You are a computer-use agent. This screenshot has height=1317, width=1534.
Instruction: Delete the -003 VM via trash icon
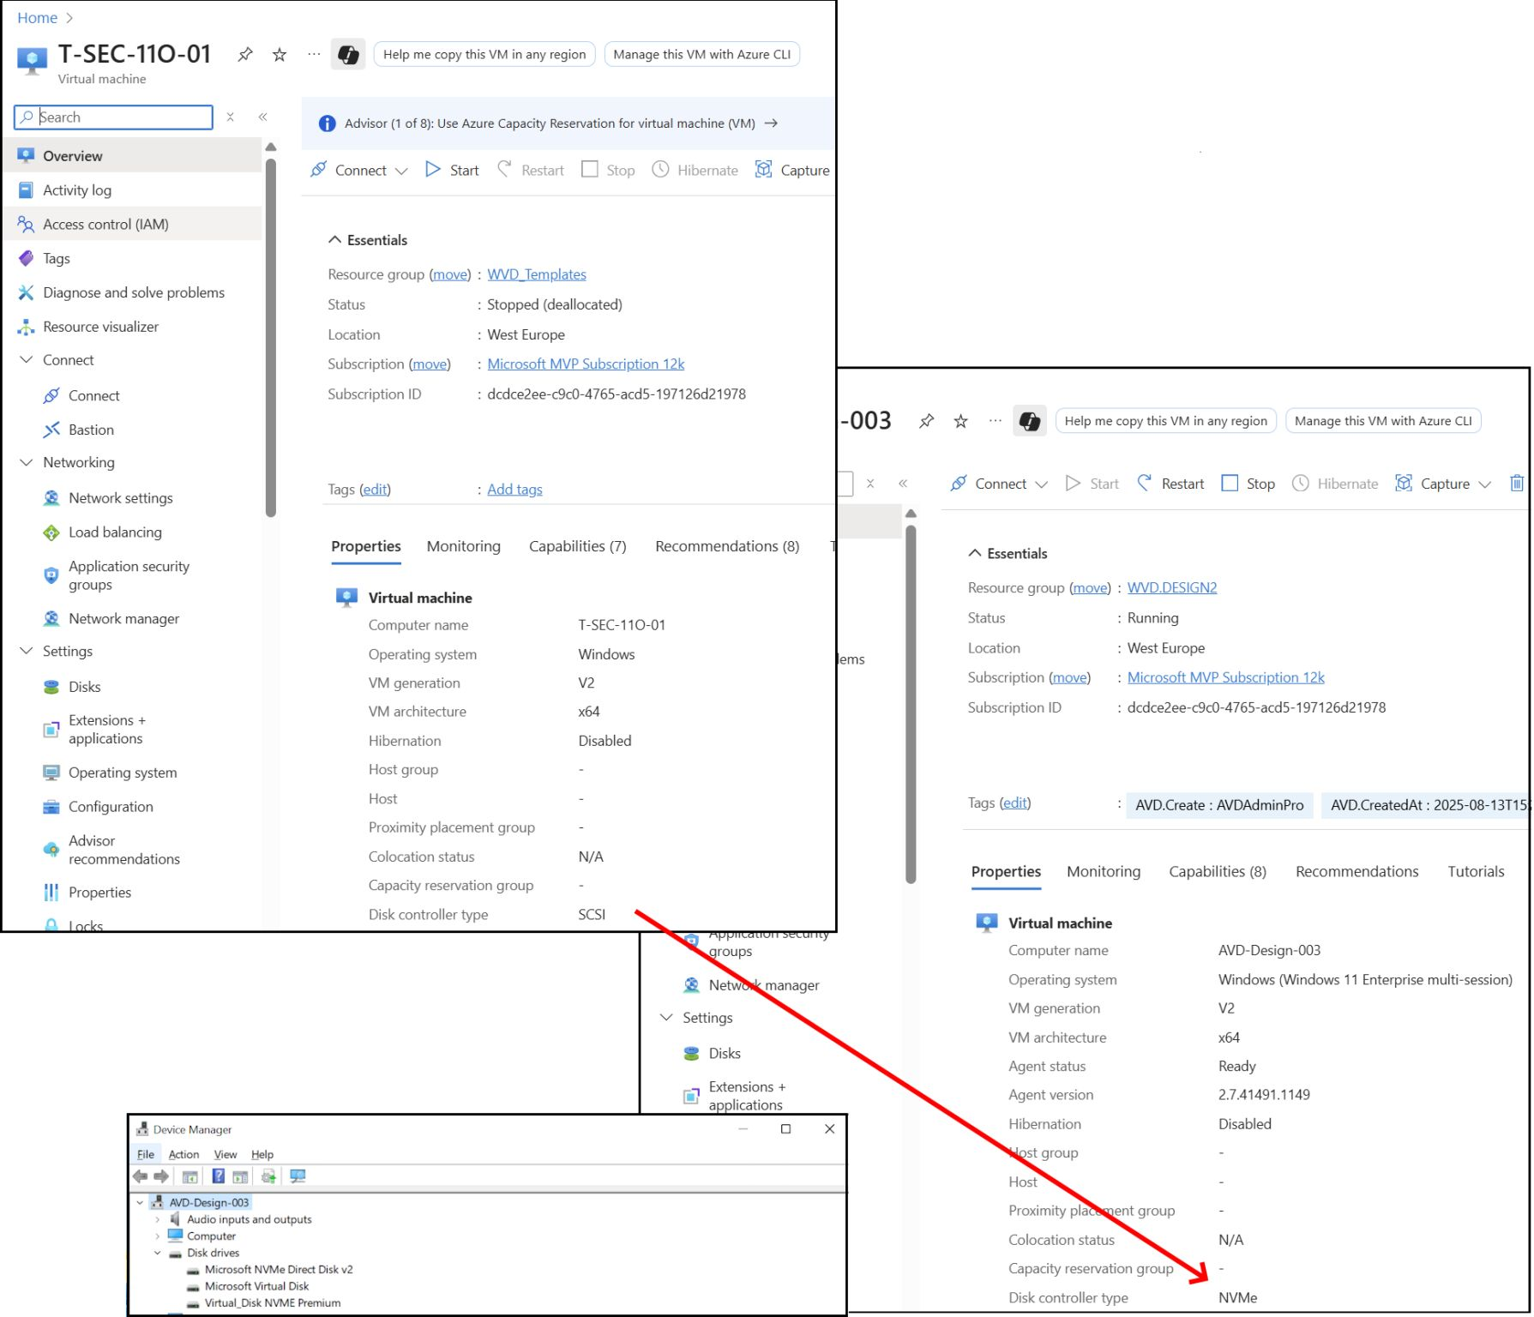pyautogui.click(x=1516, y=484)
